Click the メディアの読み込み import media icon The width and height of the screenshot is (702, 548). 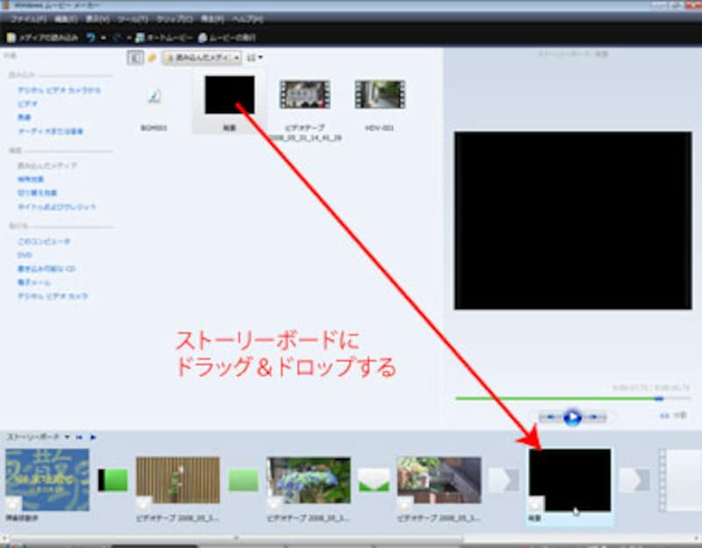[11, 38]
